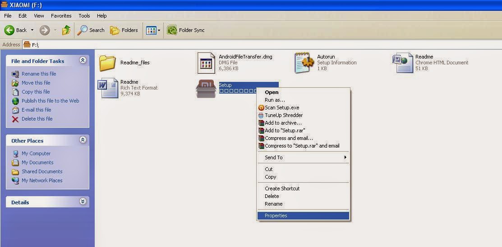The width and height of the screenshot is (502, 247).
Task: Click Rename this file link
Action: pos(39,74)
